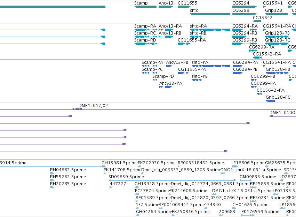This screenshot has width=296, height=217.
Task: Click the CG6294-RA transcript
Action: pos(245,30)
